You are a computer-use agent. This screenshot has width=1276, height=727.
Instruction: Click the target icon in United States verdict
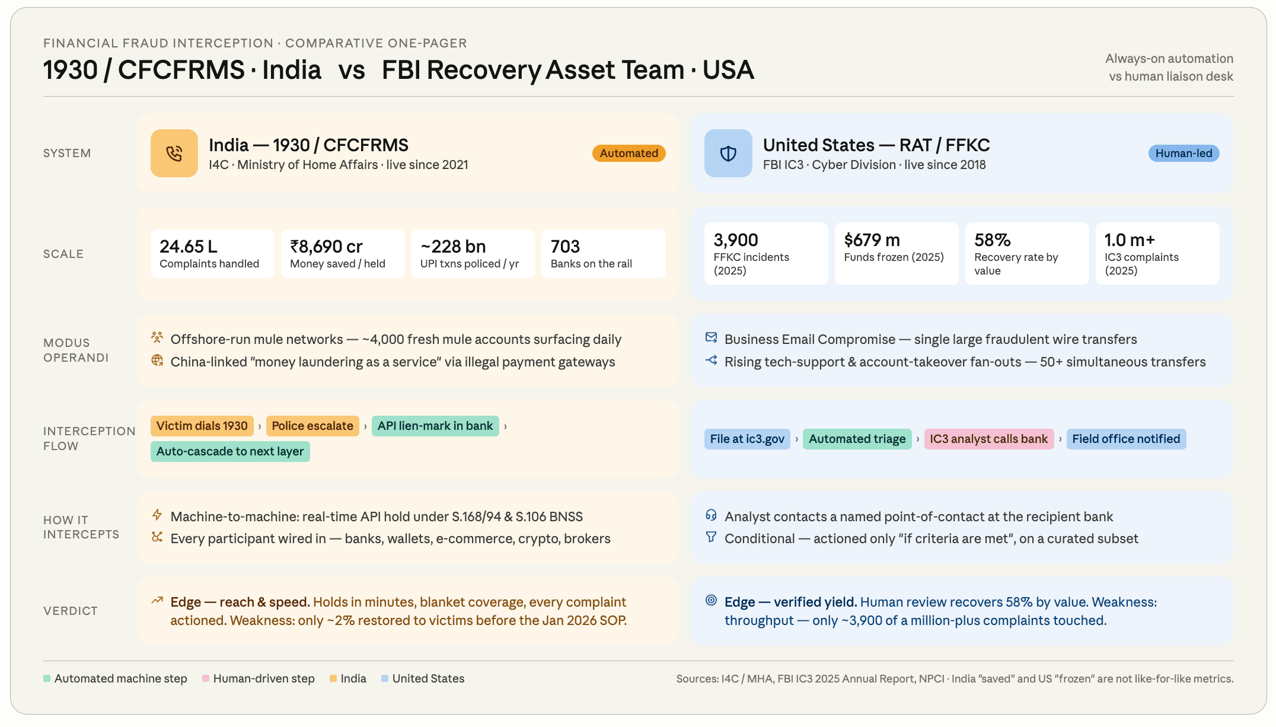tap(711, 600)
